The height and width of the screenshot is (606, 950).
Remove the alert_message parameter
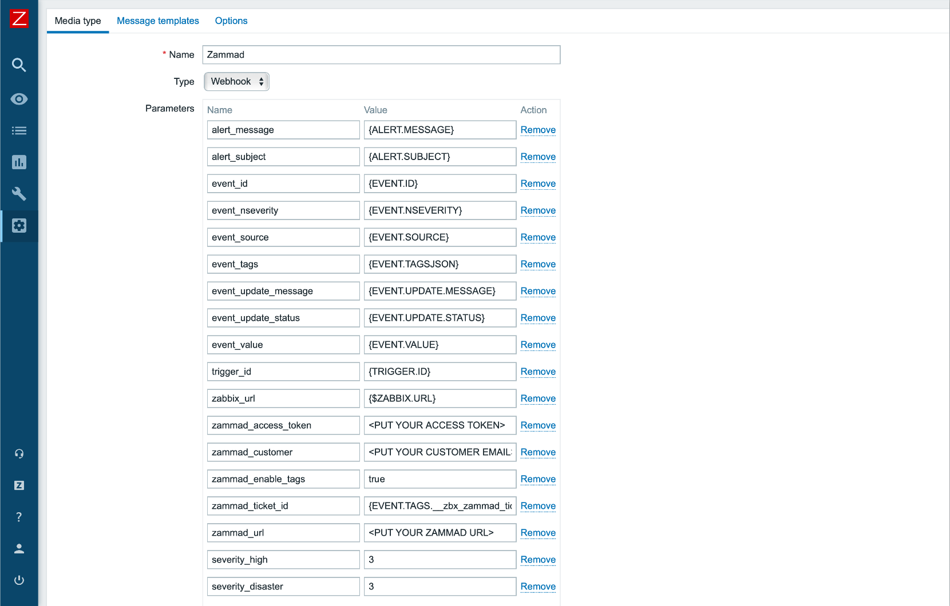click(538, 130)
